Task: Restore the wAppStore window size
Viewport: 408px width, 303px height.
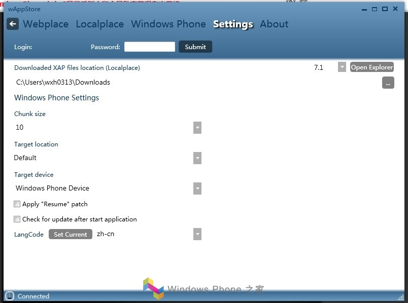Action: click(x=375, y=9)
